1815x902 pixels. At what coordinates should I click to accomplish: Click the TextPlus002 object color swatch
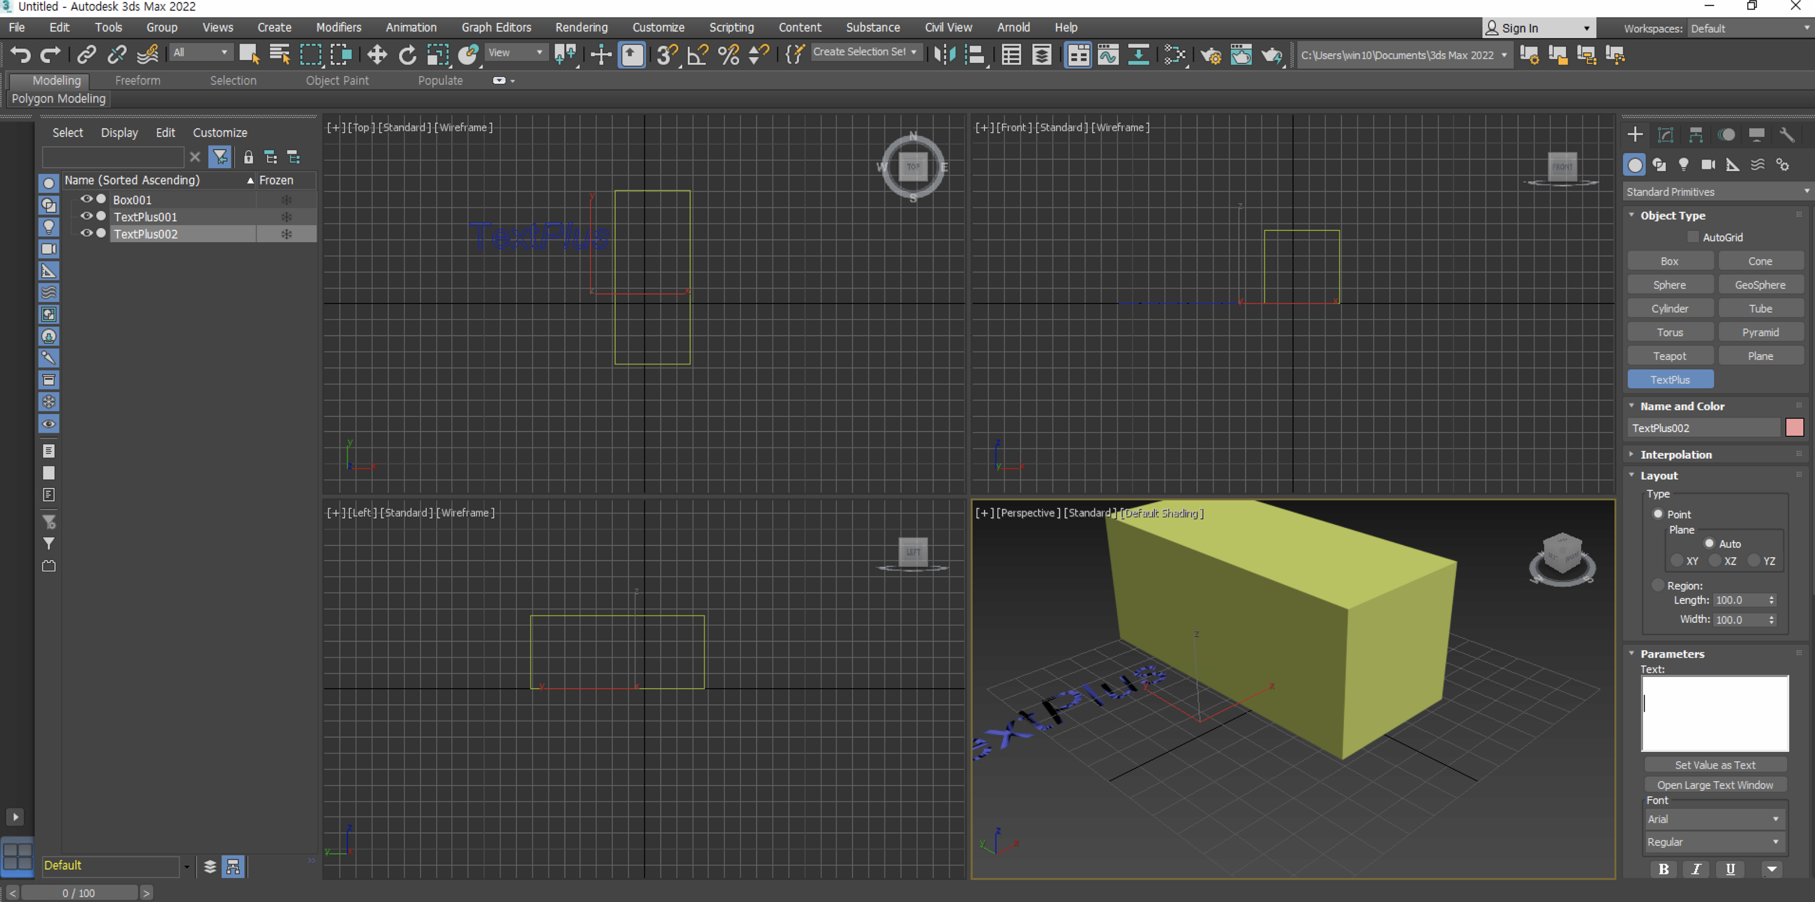tap(1795, 427)
